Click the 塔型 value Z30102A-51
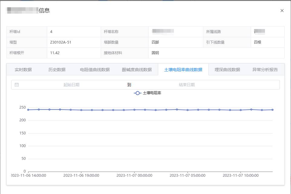 [61, 42]
